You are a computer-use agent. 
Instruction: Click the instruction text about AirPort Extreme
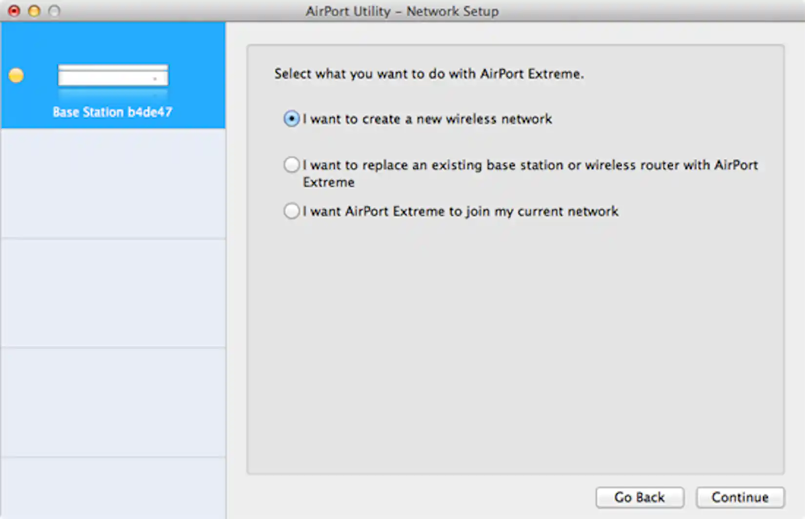pos(429,74)
